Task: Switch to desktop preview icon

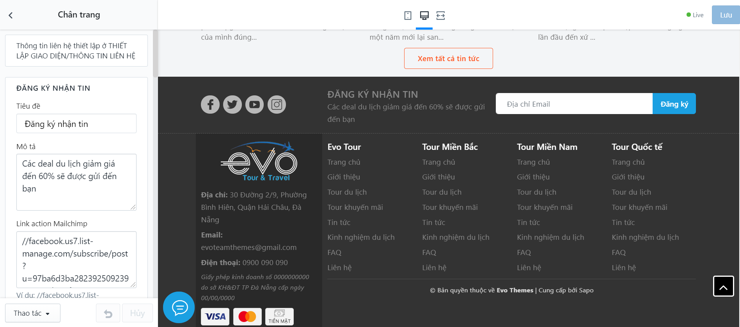Action: (424, 16)
